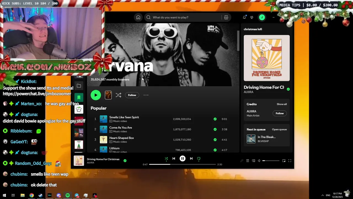Open Connect to a device icon
The height and width of the screenshot is (199, 353).
click(253, 161)
